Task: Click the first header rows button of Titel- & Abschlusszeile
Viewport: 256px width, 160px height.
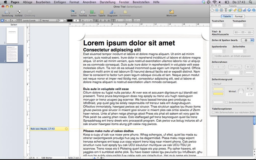Action: (237, 32)
